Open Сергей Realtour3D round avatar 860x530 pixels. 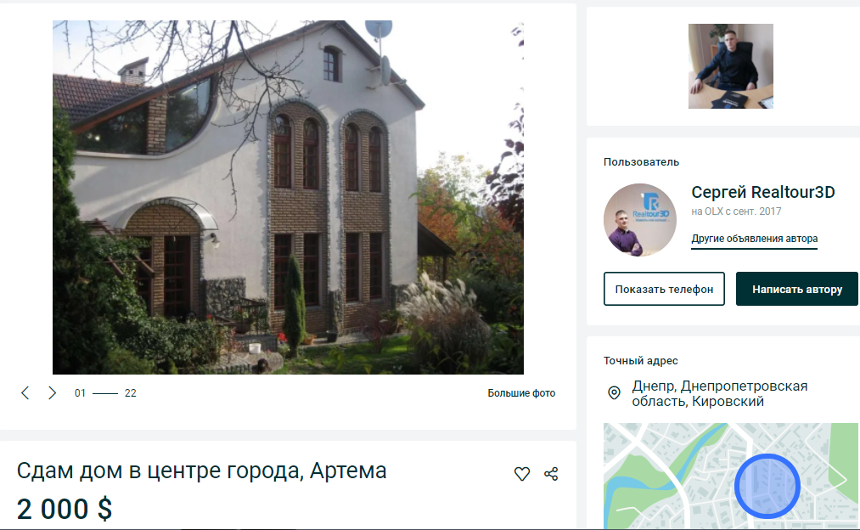640,220
